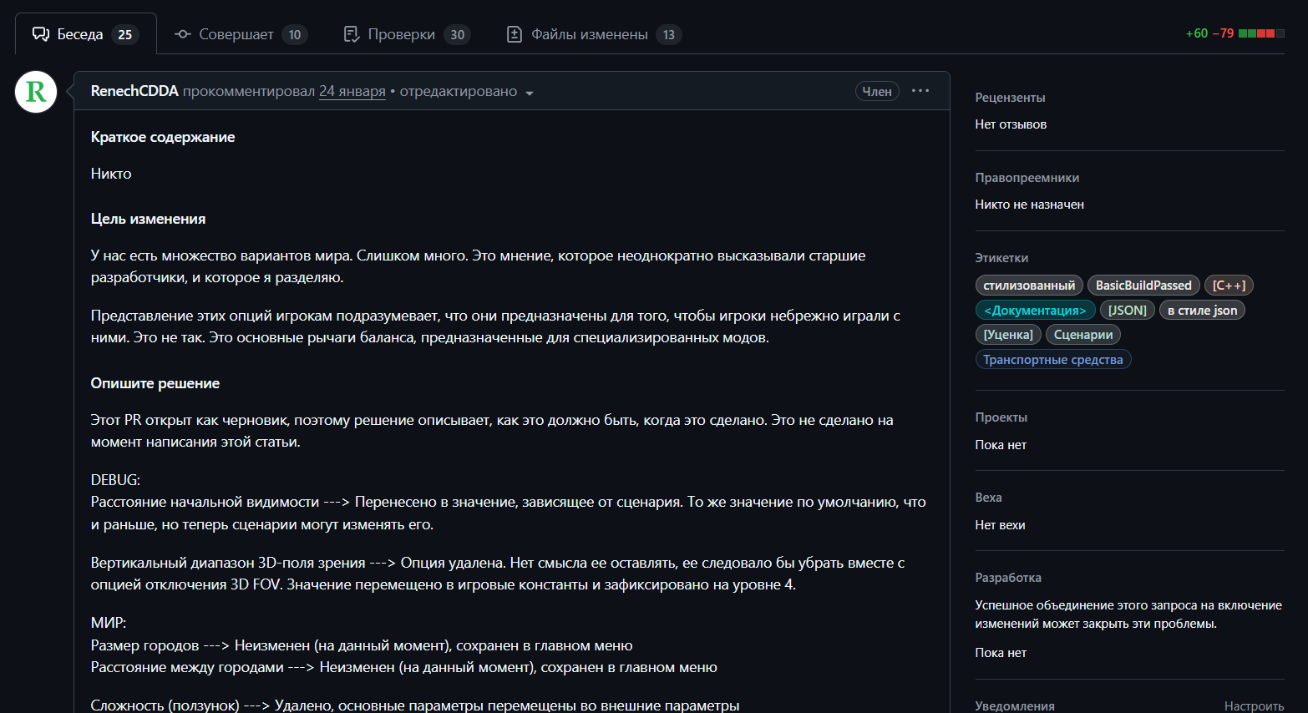The image size is (1308, 713).
Task: Open RenechCDDA's avatar profile
Action: point(36,92)
